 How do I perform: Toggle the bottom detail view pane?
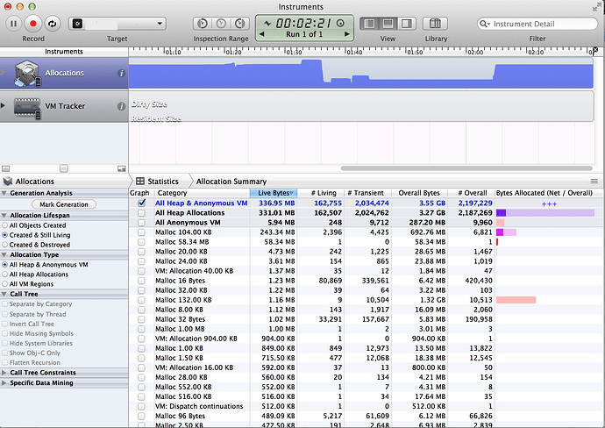[x=388, y=24]
